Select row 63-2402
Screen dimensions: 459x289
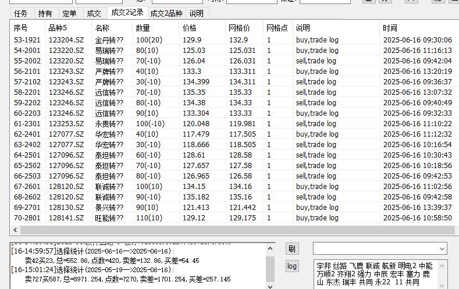234,145
